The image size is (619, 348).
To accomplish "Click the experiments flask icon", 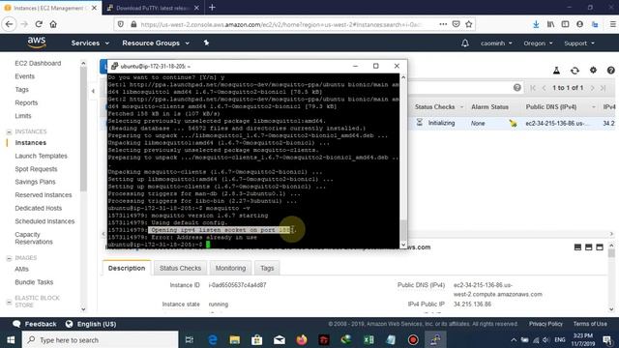I will pyautogui.click(x=556, y=71).
